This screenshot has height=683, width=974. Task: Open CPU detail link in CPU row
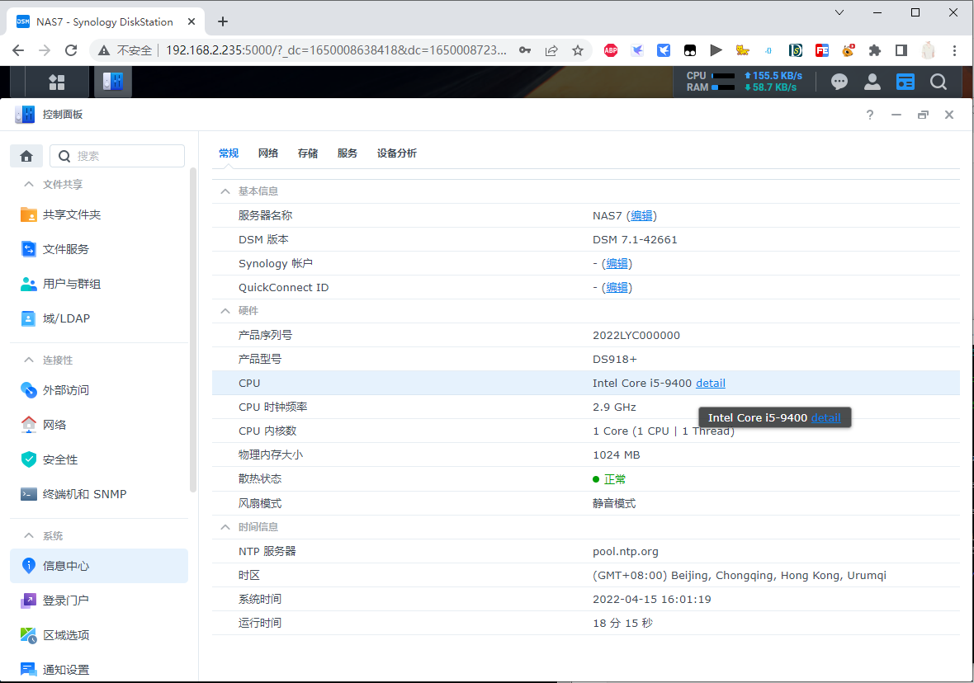click(x=711, y=383)
